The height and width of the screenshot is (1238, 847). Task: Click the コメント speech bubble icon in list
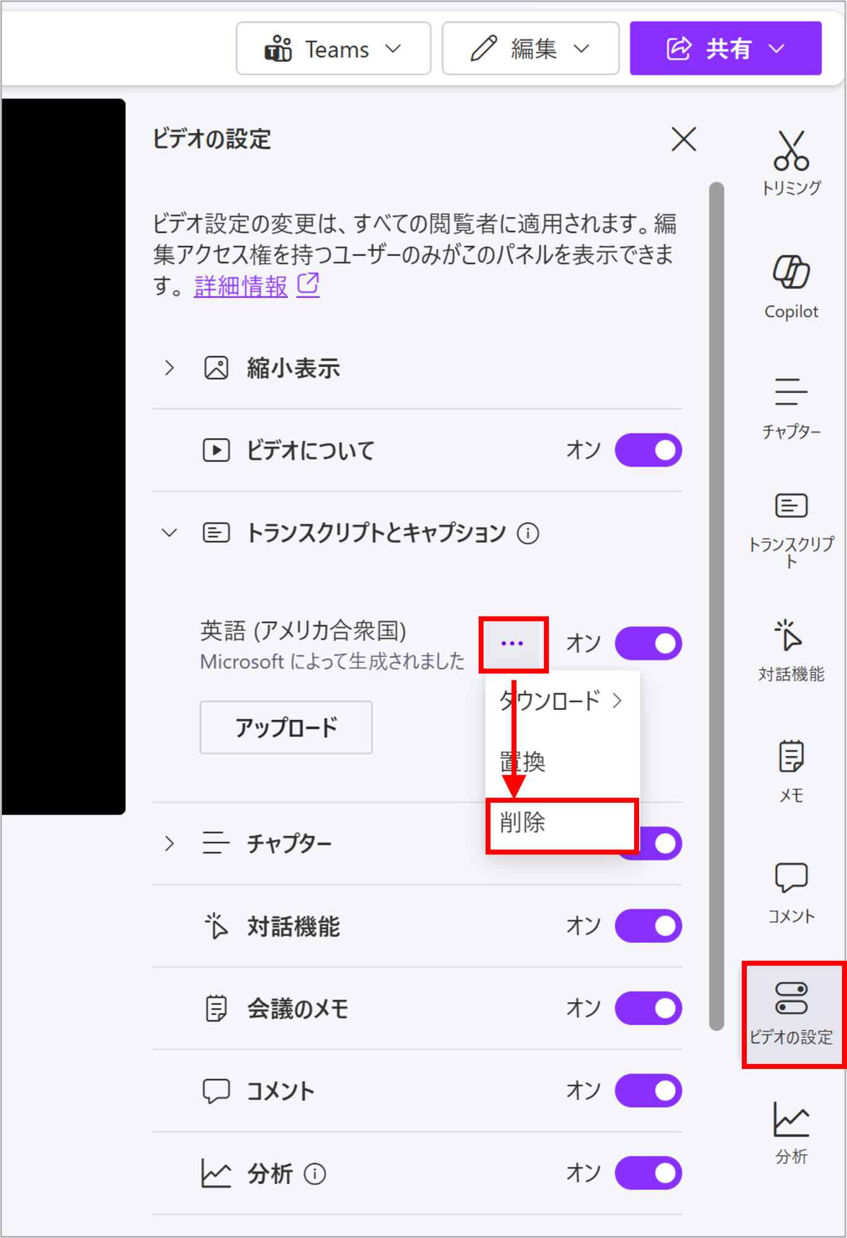[216, 1091]
